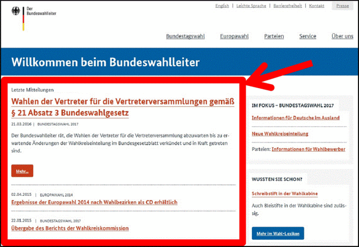Go to Kontakt page
The height and width of the screenshot is (247, 359).
pyautogui.click(x=316, y=6)
